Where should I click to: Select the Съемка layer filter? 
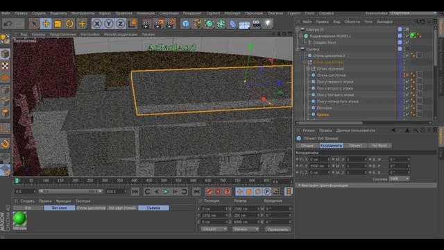[153, 208]
